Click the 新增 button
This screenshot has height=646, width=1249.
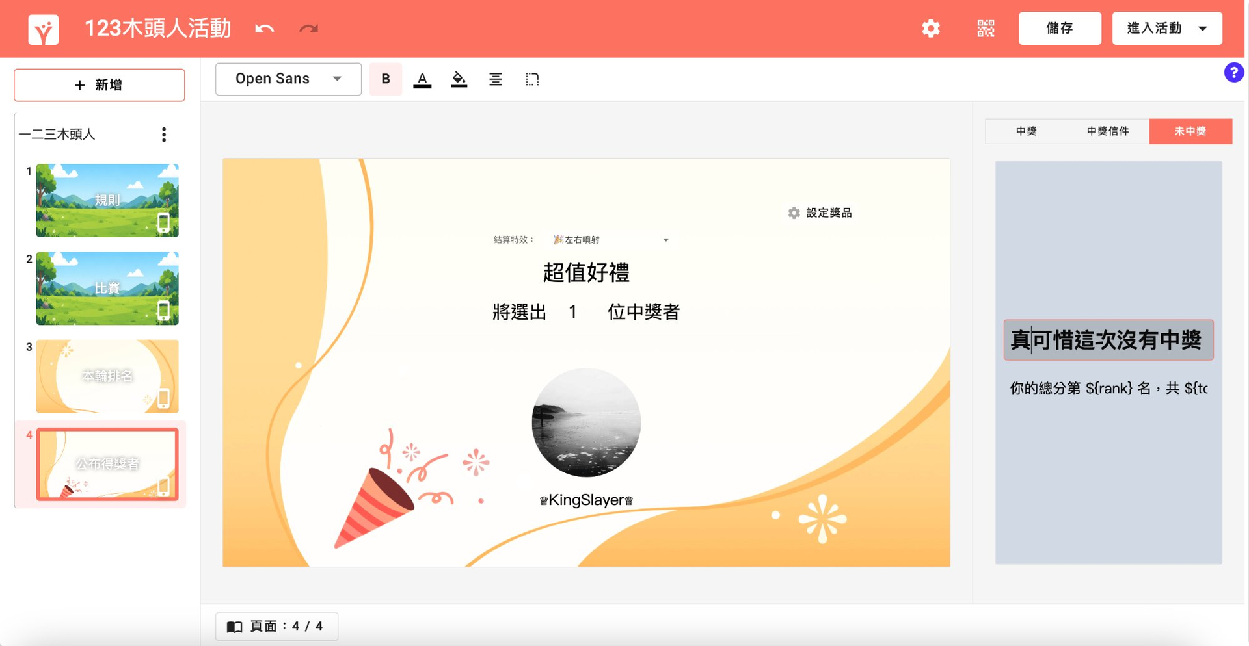(100, 85)
